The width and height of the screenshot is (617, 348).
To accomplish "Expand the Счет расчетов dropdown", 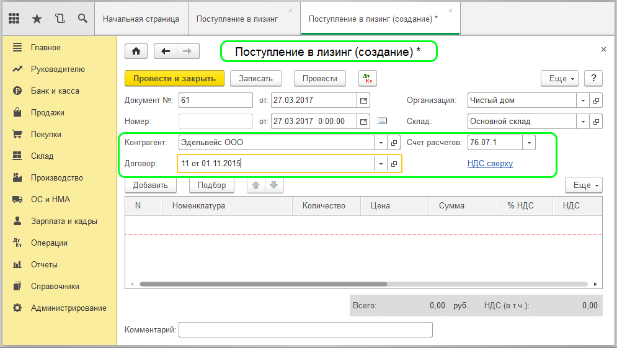I will (x=529, y=143).
